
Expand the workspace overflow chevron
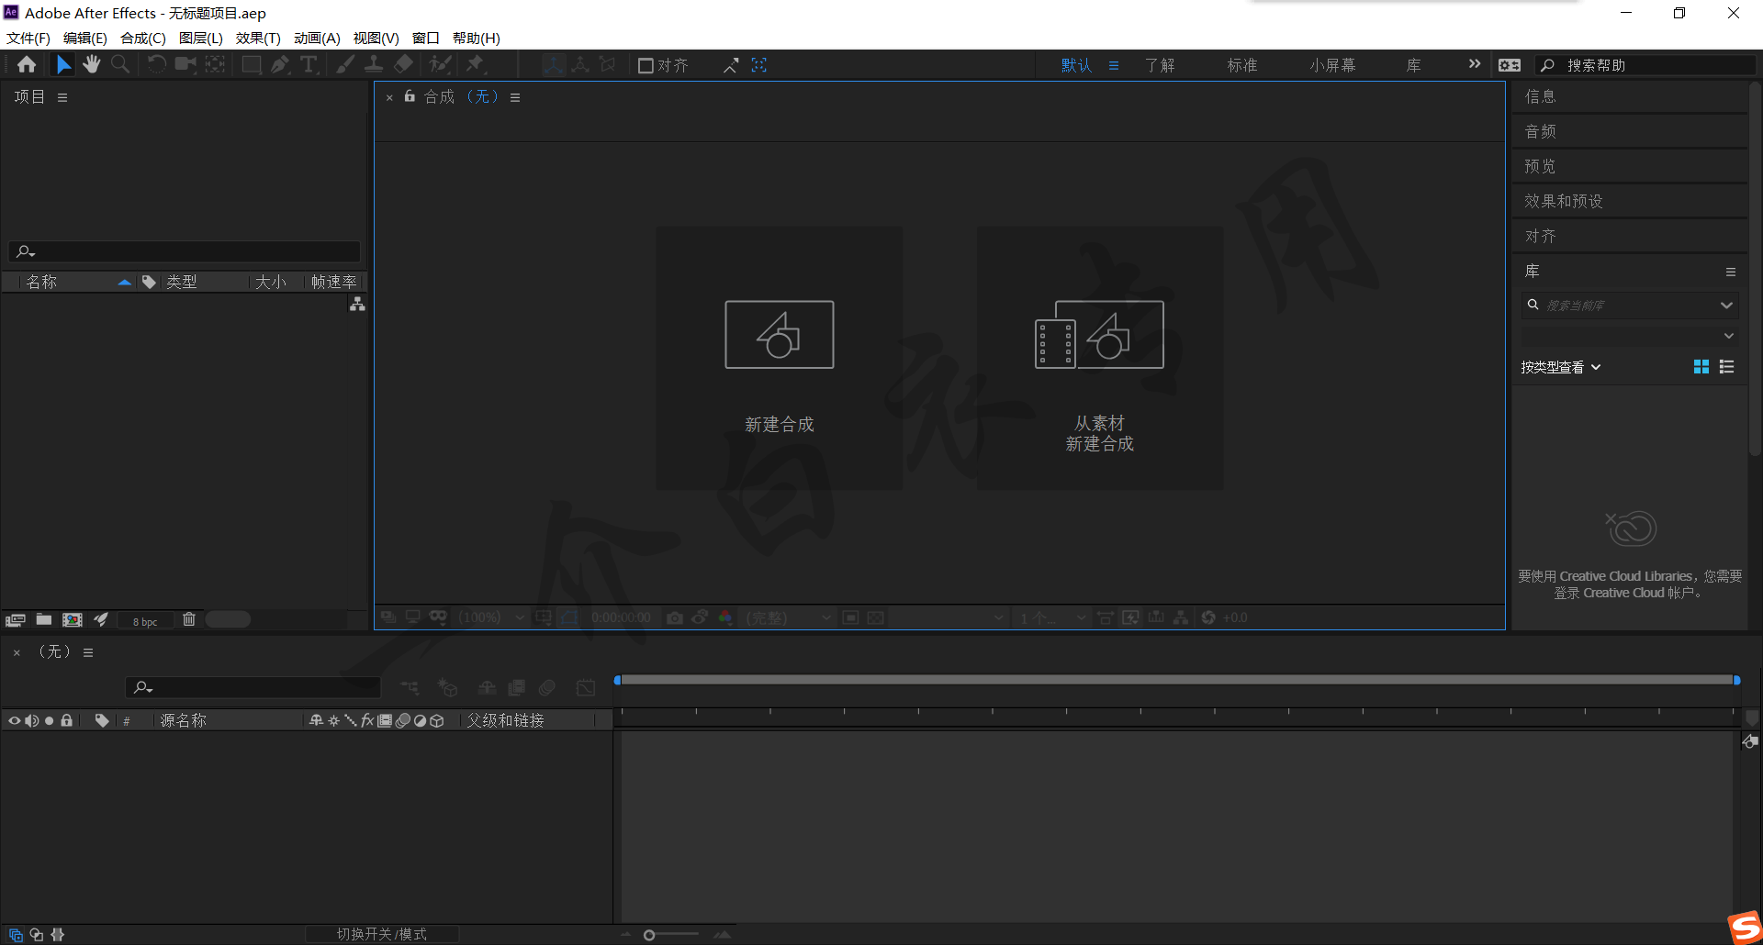coord(1475,64)
